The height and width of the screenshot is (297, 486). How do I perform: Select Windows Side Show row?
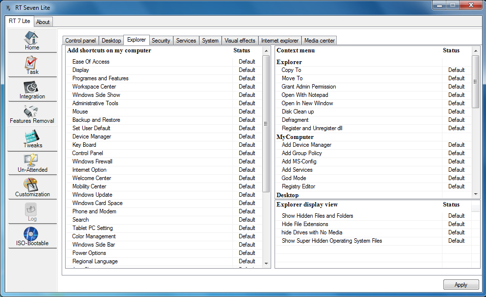pyautogui.click(x=164, y=95)
